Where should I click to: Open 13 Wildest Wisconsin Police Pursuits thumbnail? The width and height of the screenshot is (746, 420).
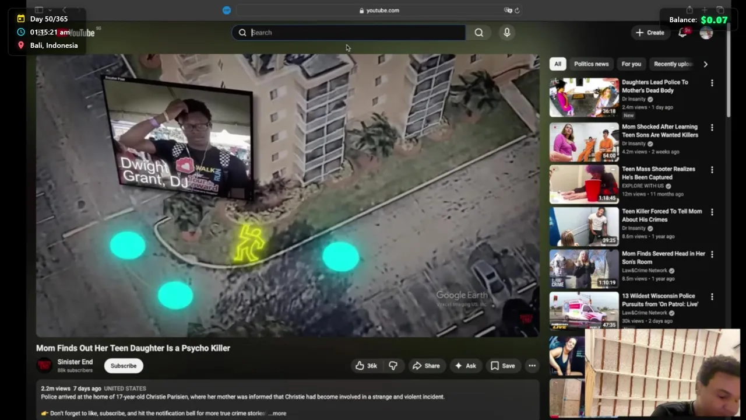(x=584, y=311)
